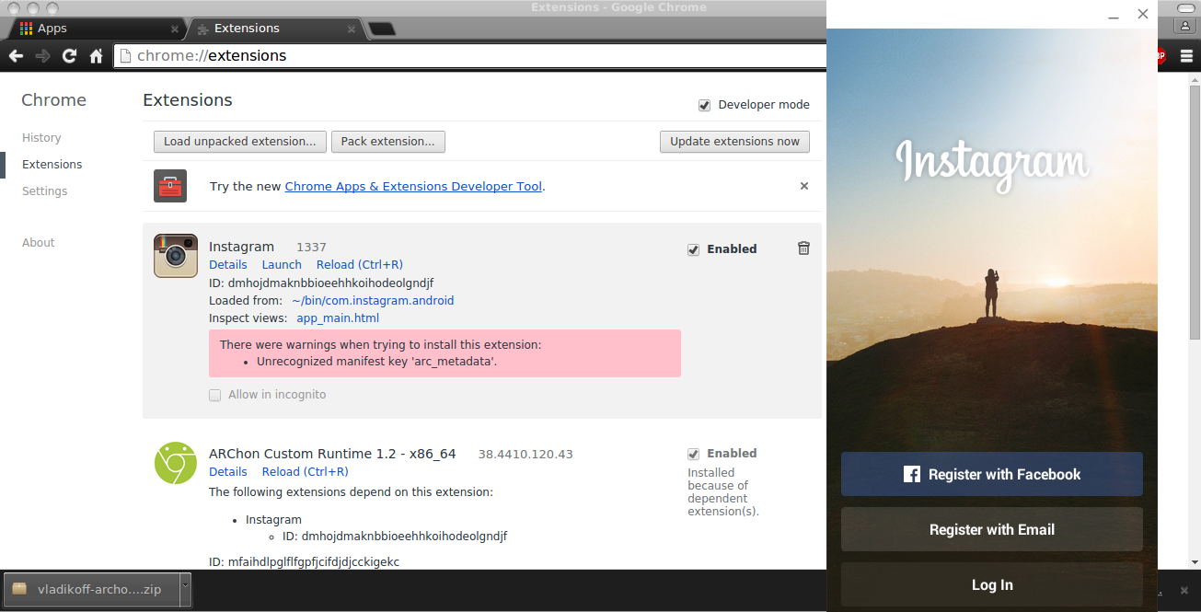Open a new tab button
1201x612 pixels.
[x=381, y=29]
